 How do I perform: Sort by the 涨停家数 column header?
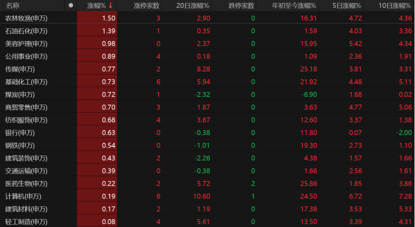(x=146, y=5)
